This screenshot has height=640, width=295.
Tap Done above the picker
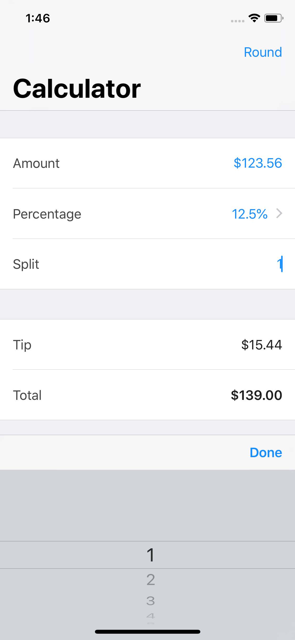(x=266, y=452)
